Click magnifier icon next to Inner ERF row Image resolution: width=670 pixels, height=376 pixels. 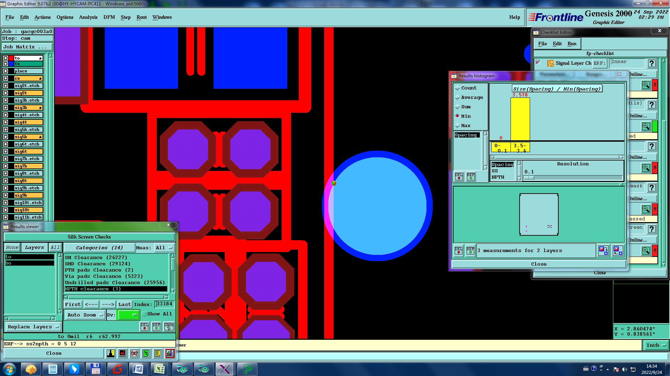click(646, 85)
